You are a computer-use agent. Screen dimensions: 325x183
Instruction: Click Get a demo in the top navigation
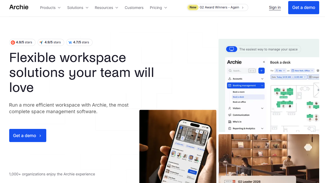[304, 8]
